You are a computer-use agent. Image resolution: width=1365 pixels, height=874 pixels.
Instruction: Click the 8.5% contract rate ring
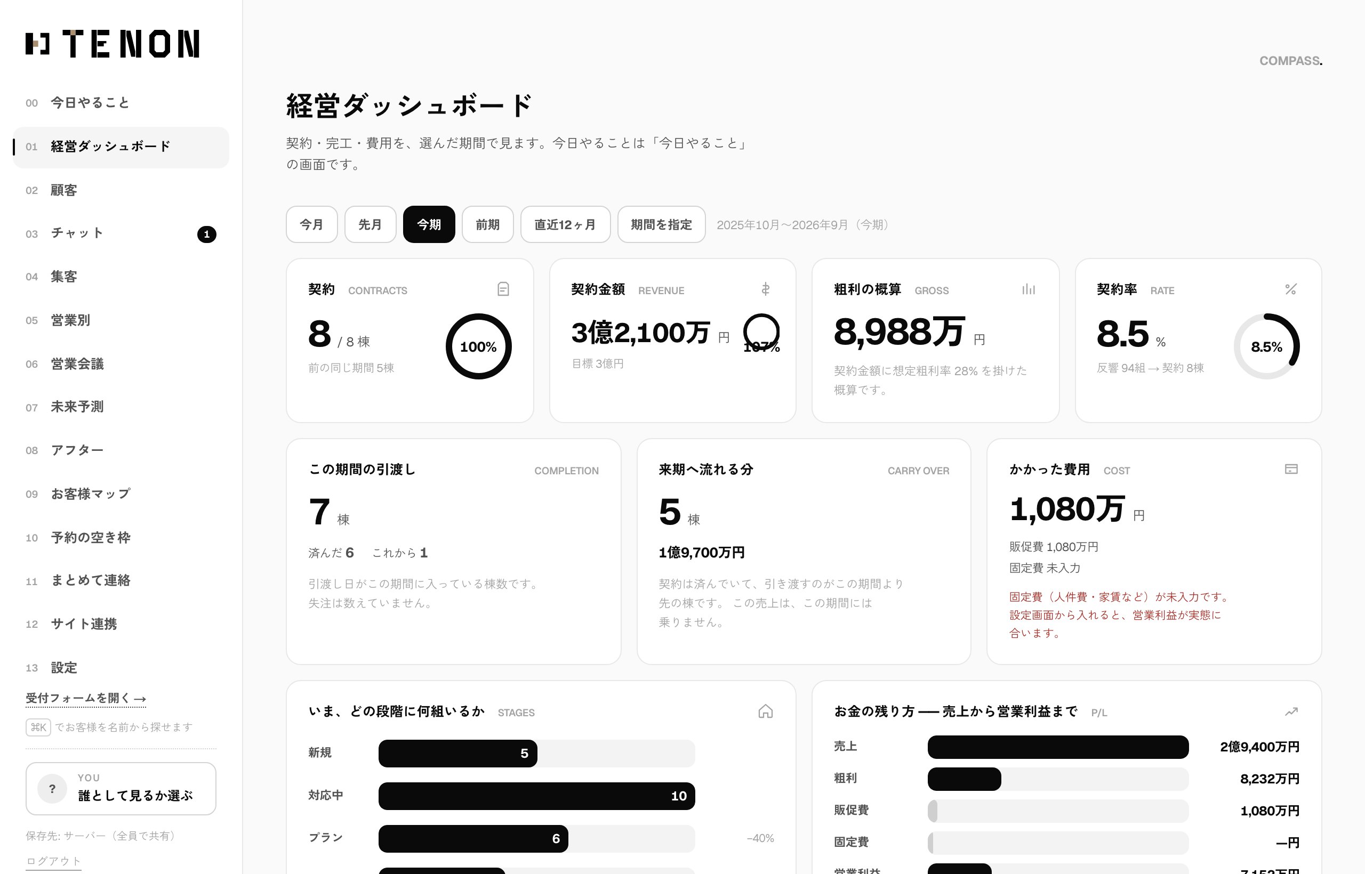[x=1267, y=347]
